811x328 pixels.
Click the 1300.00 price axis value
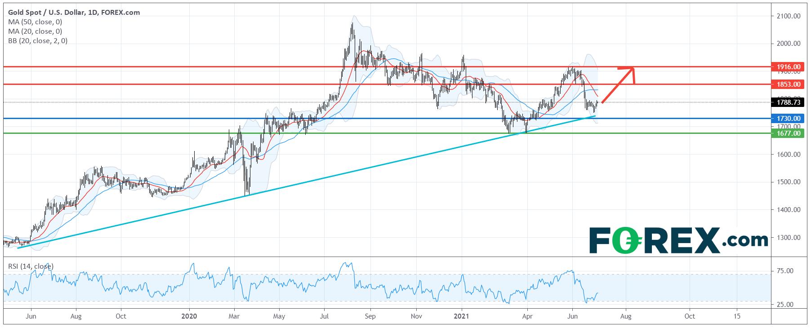tap(789, 238)
